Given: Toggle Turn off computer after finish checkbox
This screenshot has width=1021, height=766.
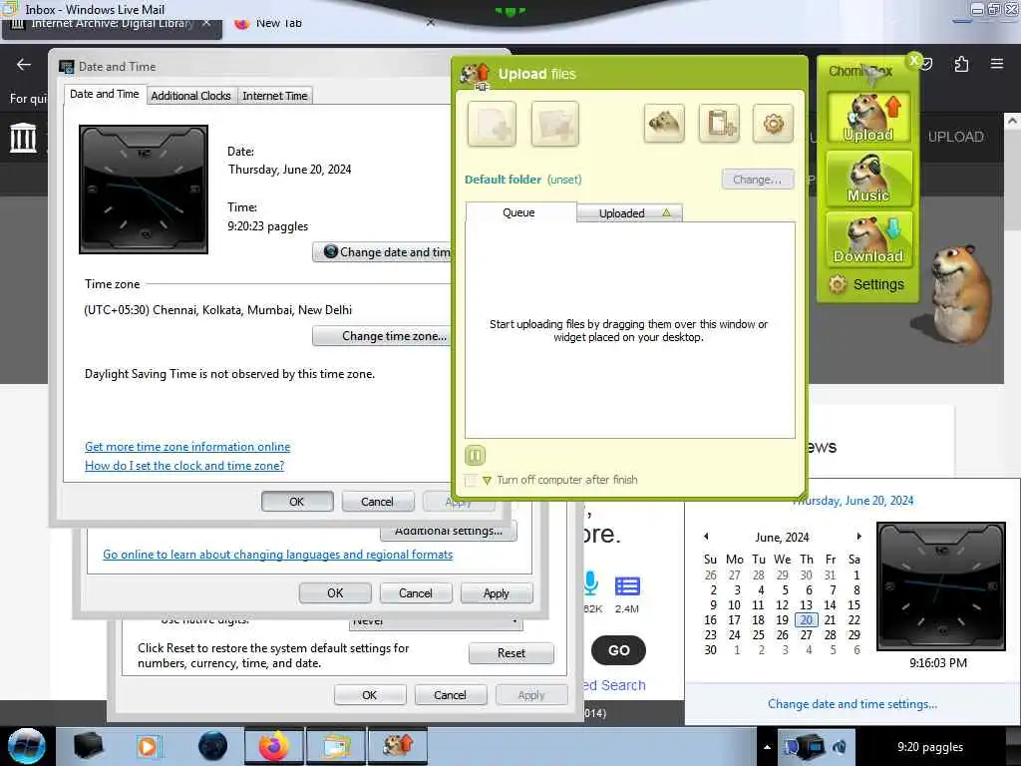Looking at the screenshot, I should click(471, 480).
